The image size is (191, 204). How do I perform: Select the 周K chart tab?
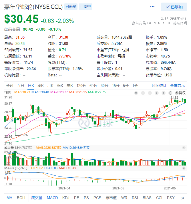[x=41, y=86]
